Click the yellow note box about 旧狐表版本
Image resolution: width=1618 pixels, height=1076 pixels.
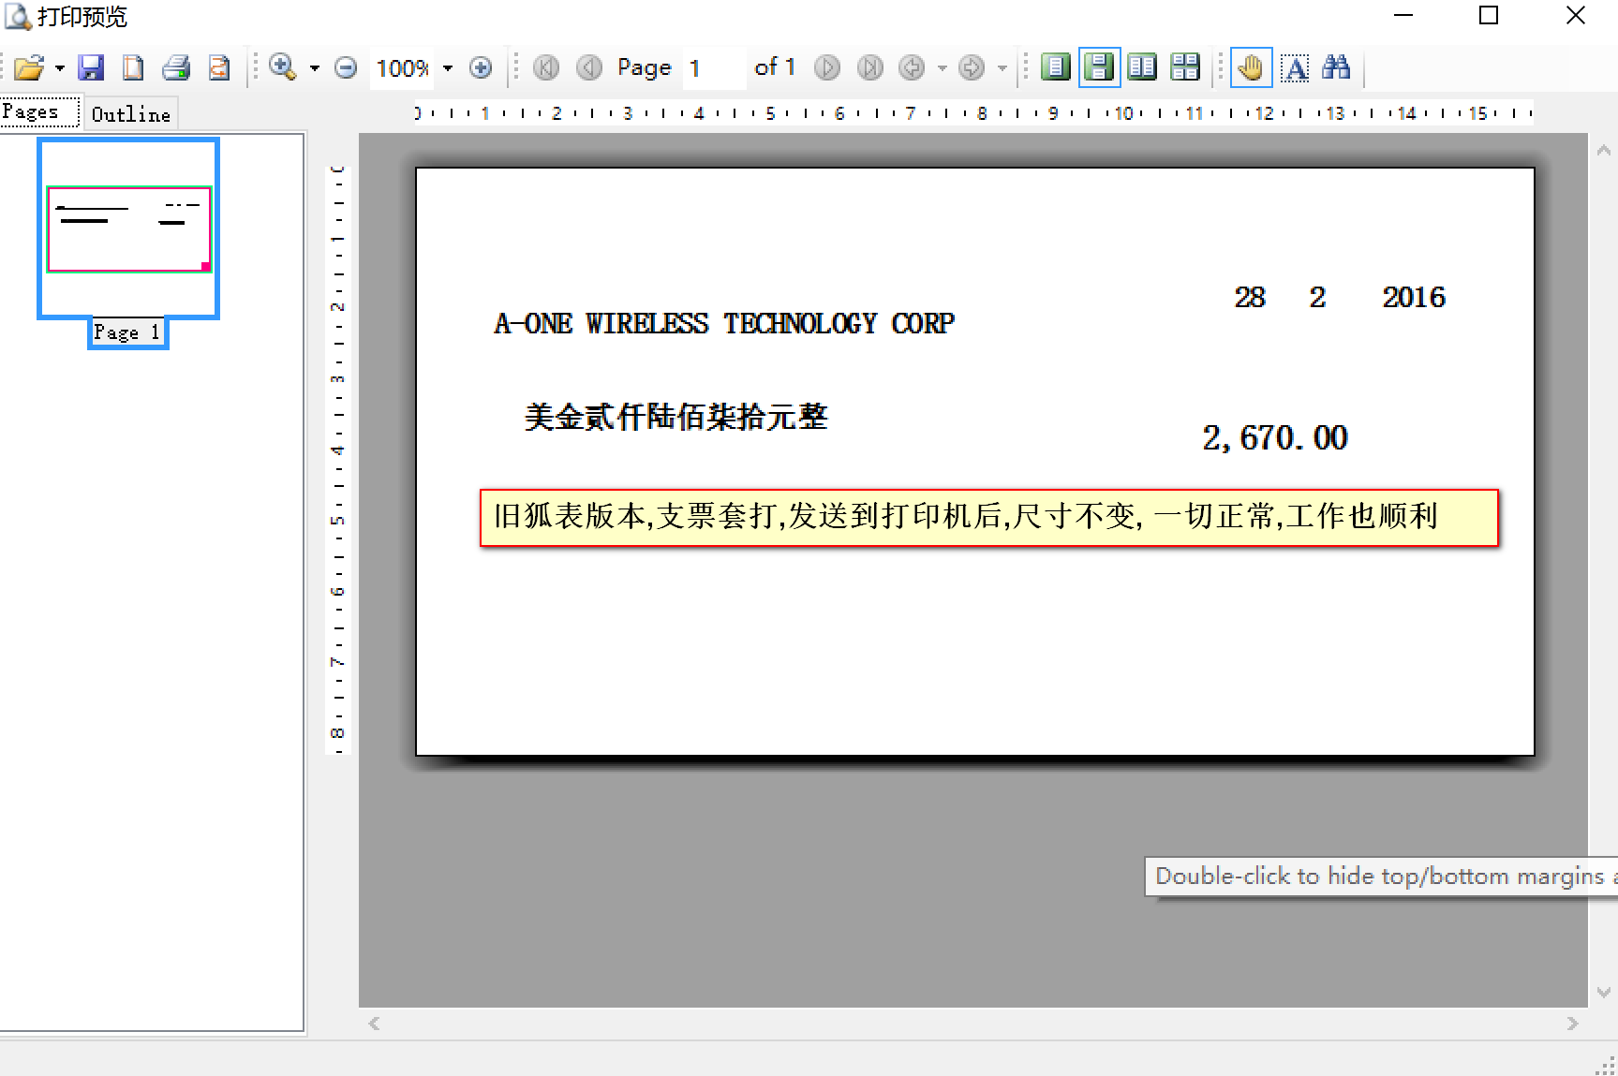[x=989, y=517]
